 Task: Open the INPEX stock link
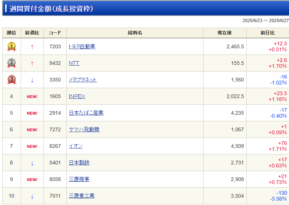[x=77, y=96]
